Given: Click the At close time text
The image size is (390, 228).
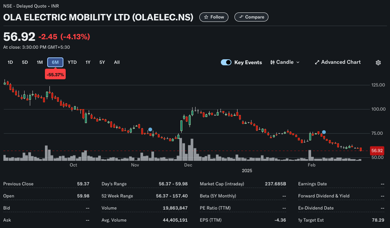Looking at the screenshot, I should click(x=37, y=47).
